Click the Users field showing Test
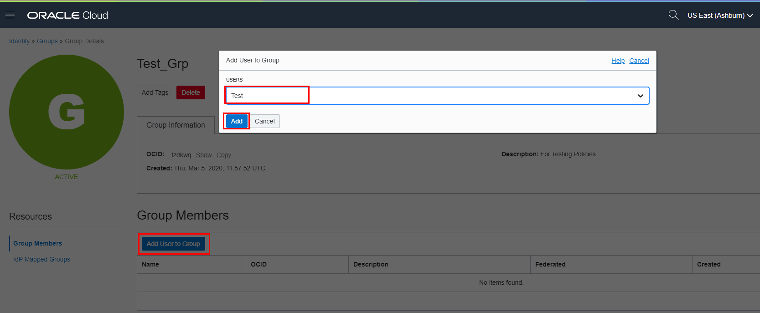Image resolution: width=760 pixels, height=313 pixels. point(437,96)
